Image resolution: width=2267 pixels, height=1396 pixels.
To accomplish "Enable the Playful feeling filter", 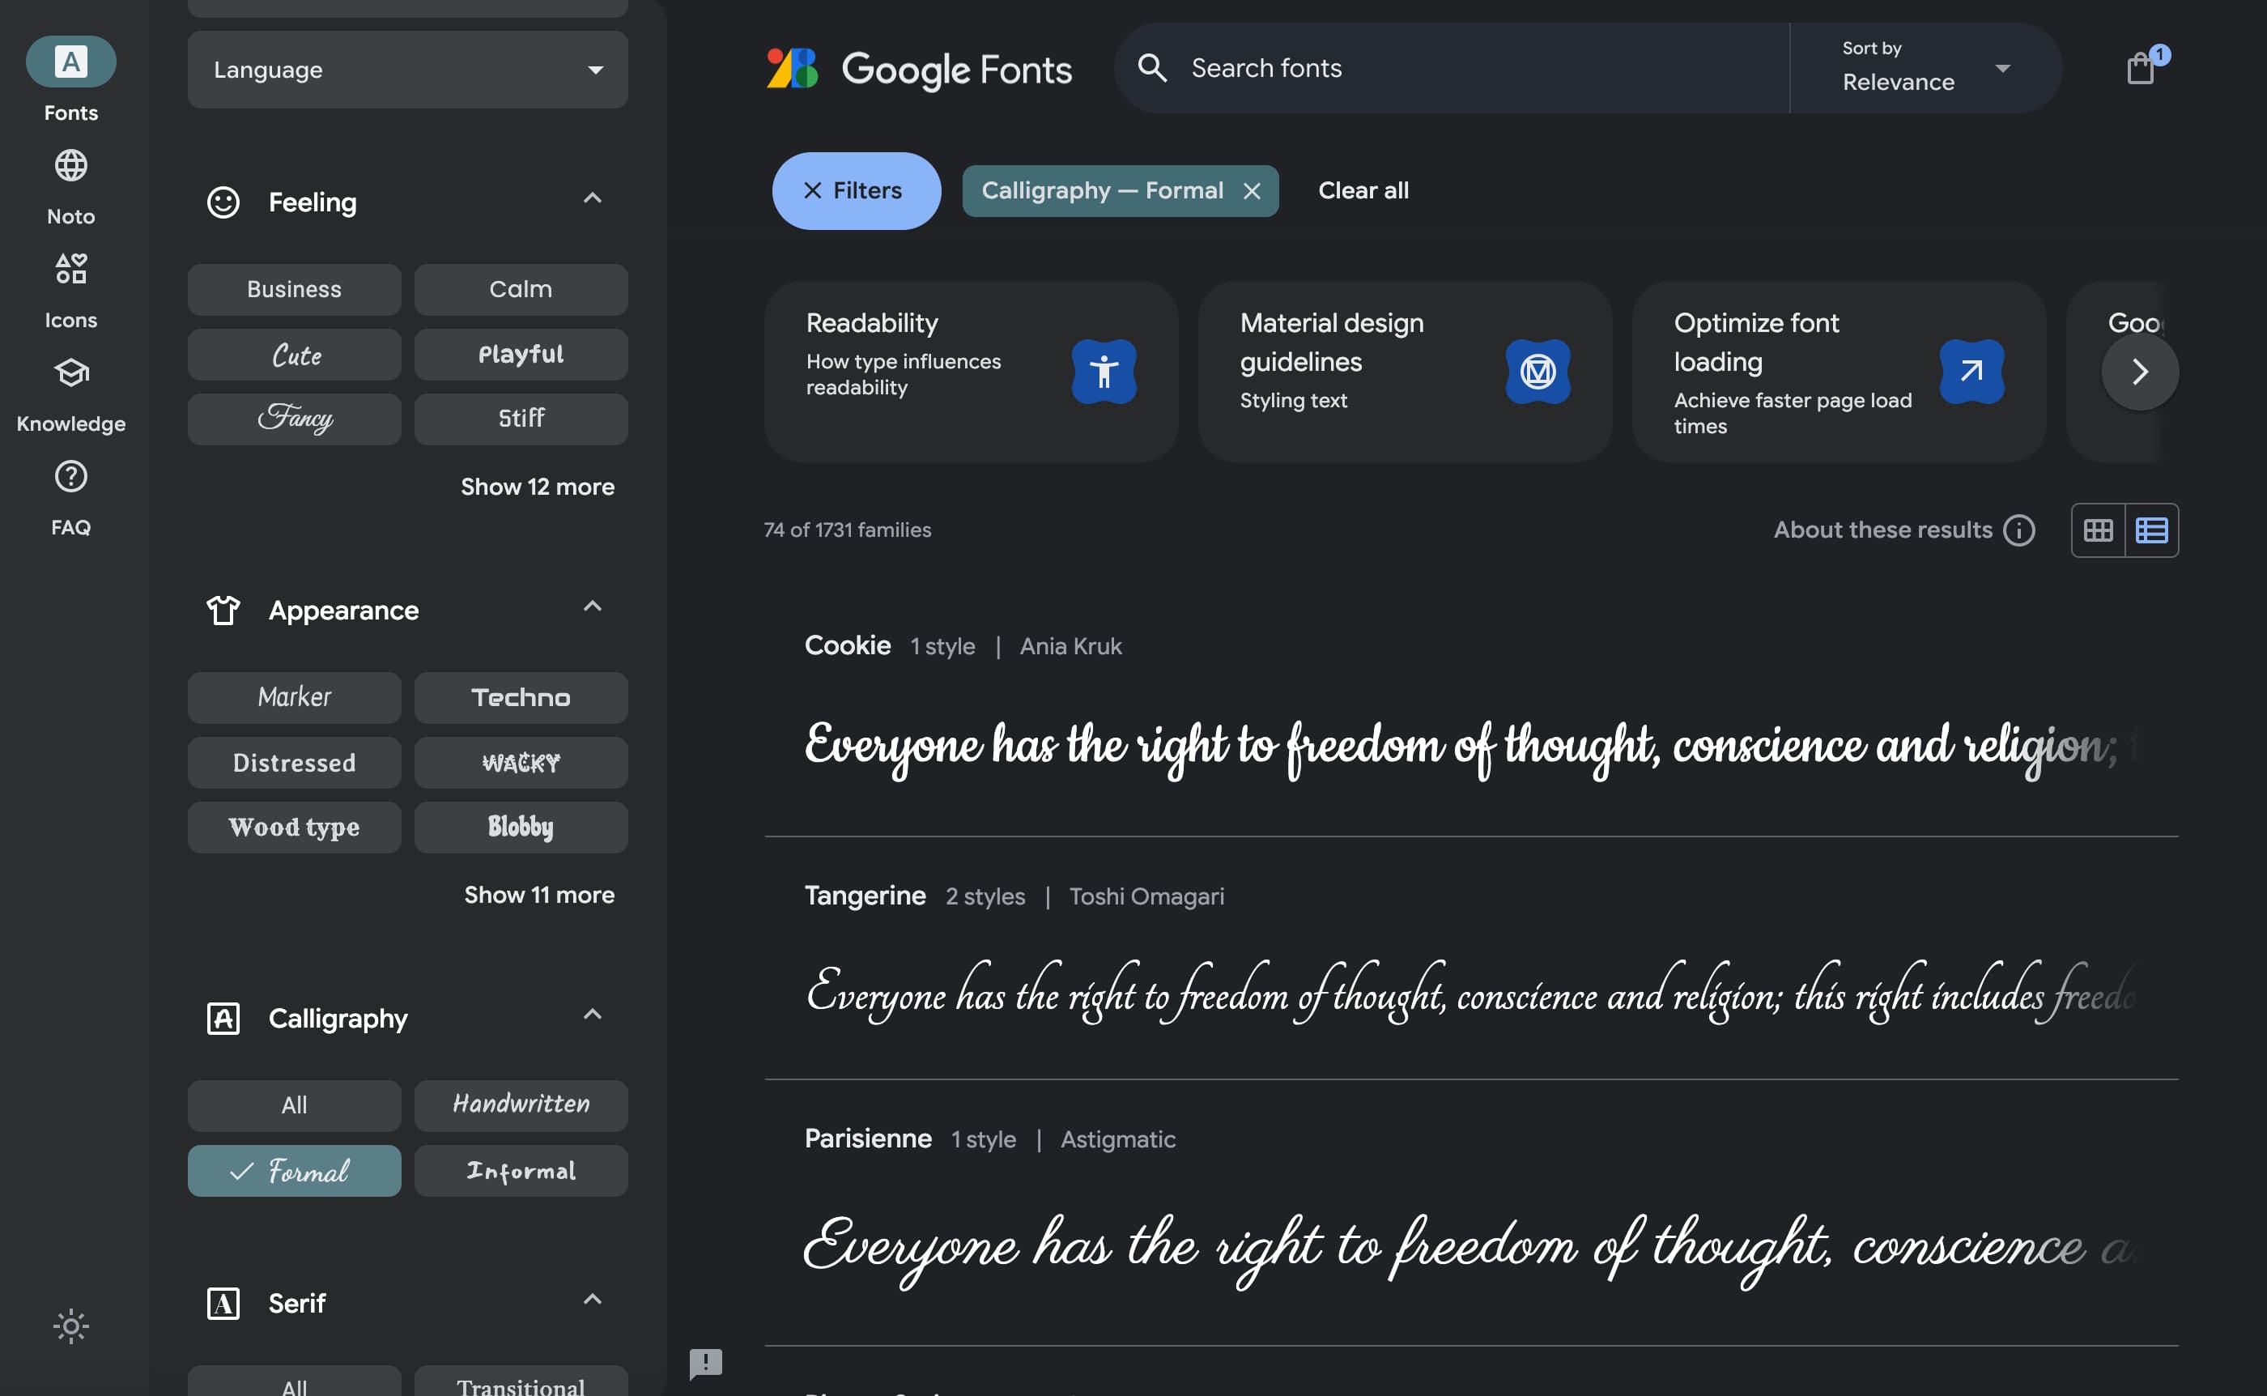I will click(521, 354).
